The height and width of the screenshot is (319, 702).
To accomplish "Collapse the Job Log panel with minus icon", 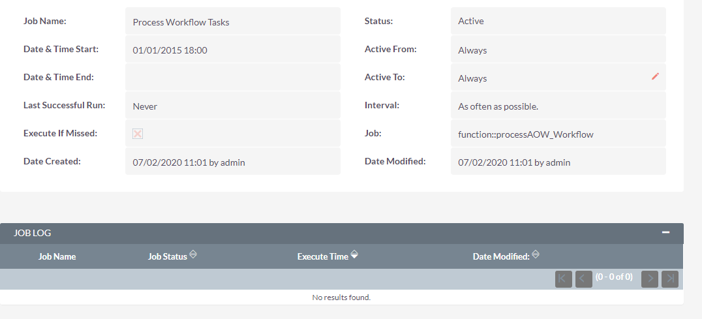I will click(665, 232).
